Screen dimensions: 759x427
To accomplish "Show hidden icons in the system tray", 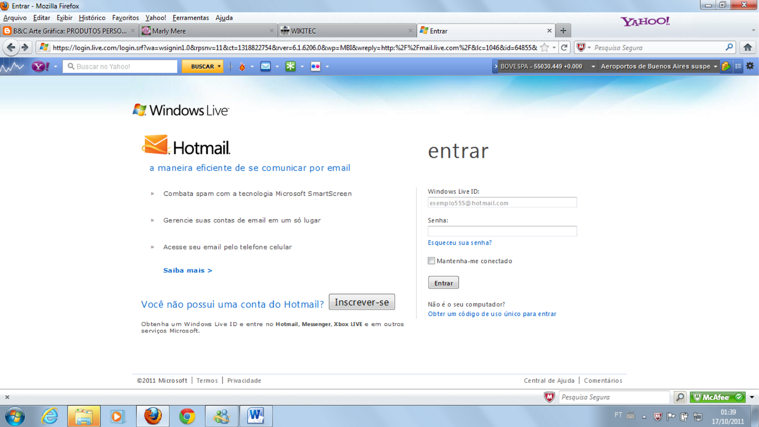I will pyautogui.click(x=644, y=417).
